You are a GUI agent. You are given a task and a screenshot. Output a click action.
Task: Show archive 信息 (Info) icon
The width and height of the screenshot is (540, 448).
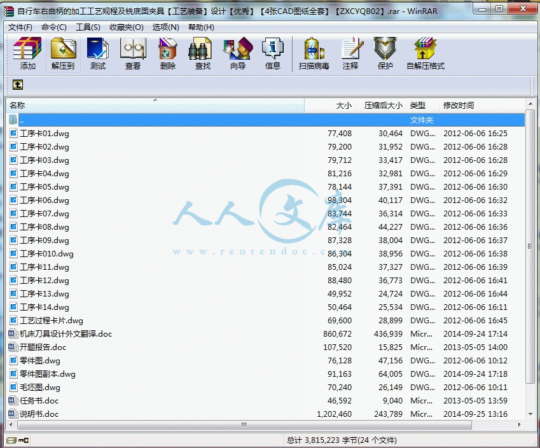(x=272, y=48)
